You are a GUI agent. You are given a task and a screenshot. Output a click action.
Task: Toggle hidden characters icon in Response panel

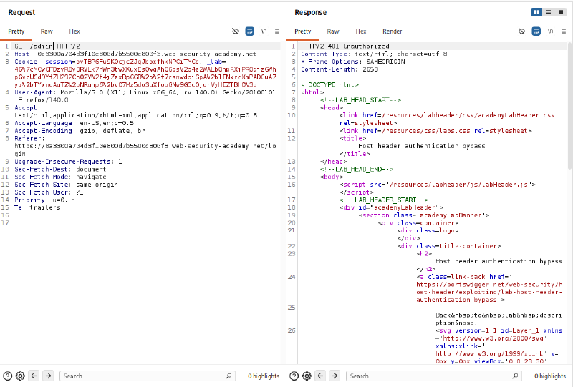pos(522,31)
